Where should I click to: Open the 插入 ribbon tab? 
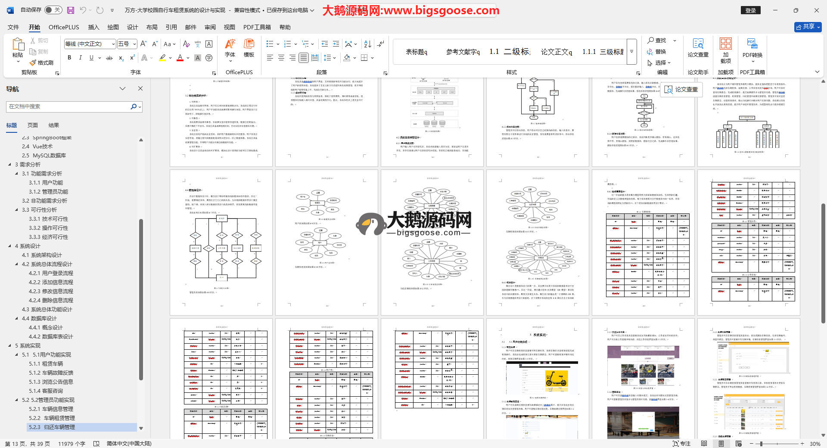point(93,27)
